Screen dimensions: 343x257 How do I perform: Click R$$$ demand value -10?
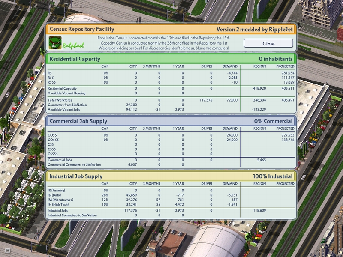235,82
